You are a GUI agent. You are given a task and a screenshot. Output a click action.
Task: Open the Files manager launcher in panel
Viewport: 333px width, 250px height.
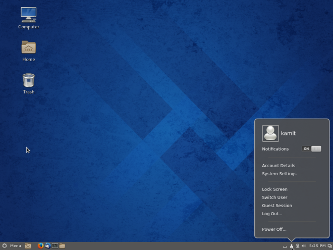coord(62,246)
